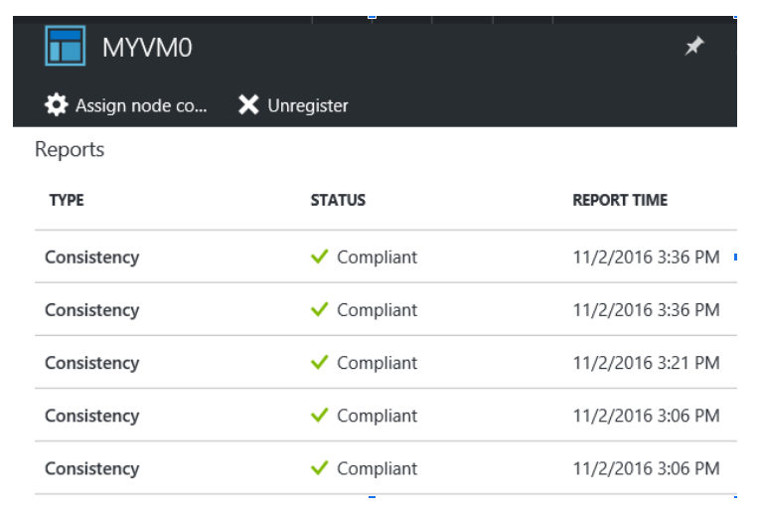Click the green checkmark in the 3:21 PM row
760x516 pixels.
[319, 363]
